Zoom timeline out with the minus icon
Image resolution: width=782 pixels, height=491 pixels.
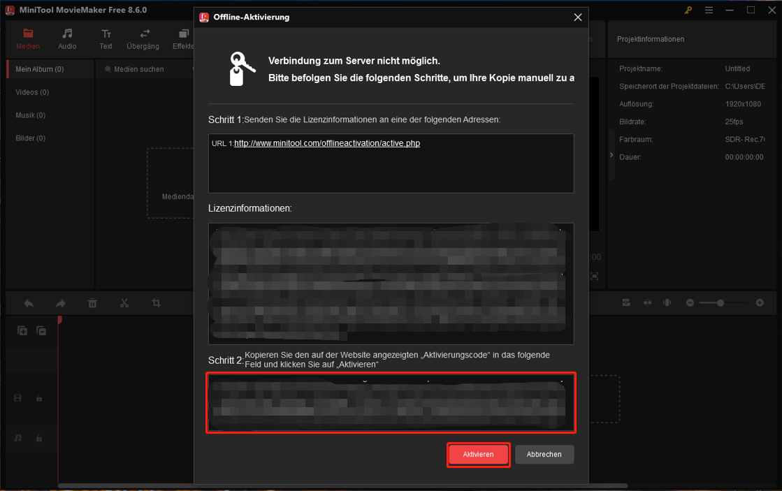[689, 302]
